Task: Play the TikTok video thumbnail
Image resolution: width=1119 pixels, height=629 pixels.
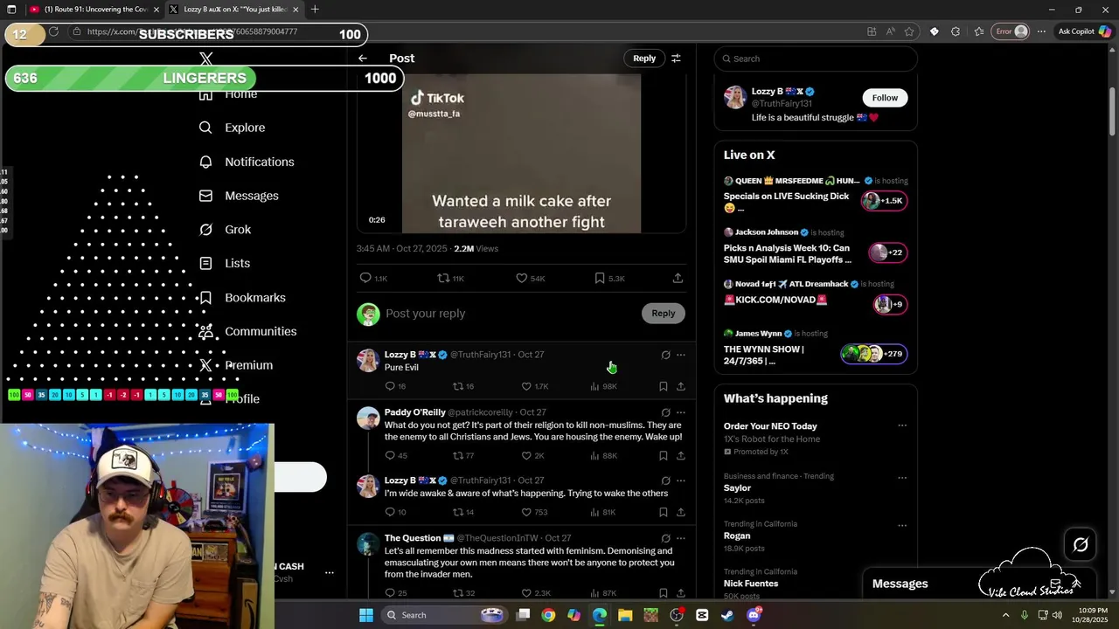Action: [521, 154]
